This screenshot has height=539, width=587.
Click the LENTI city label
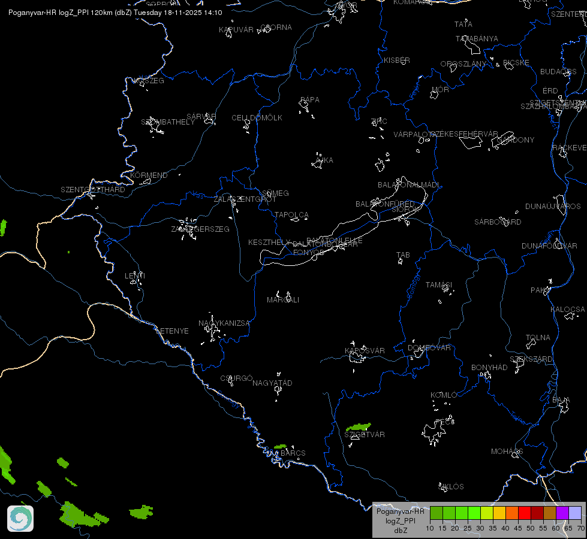(135, 275)
